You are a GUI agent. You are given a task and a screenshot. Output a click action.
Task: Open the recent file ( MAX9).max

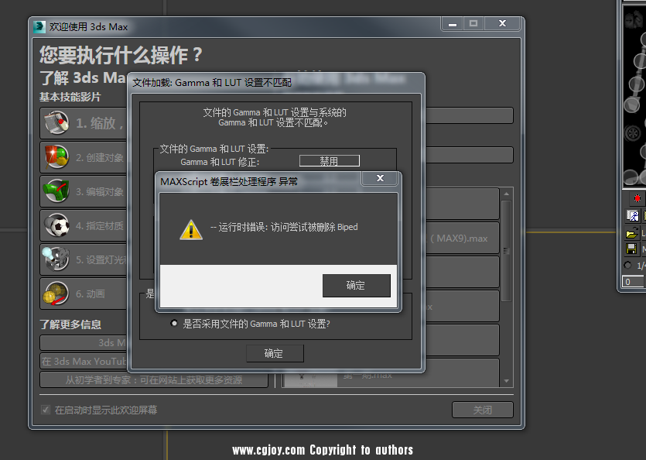pyautogui.click(x=462, y=239)
